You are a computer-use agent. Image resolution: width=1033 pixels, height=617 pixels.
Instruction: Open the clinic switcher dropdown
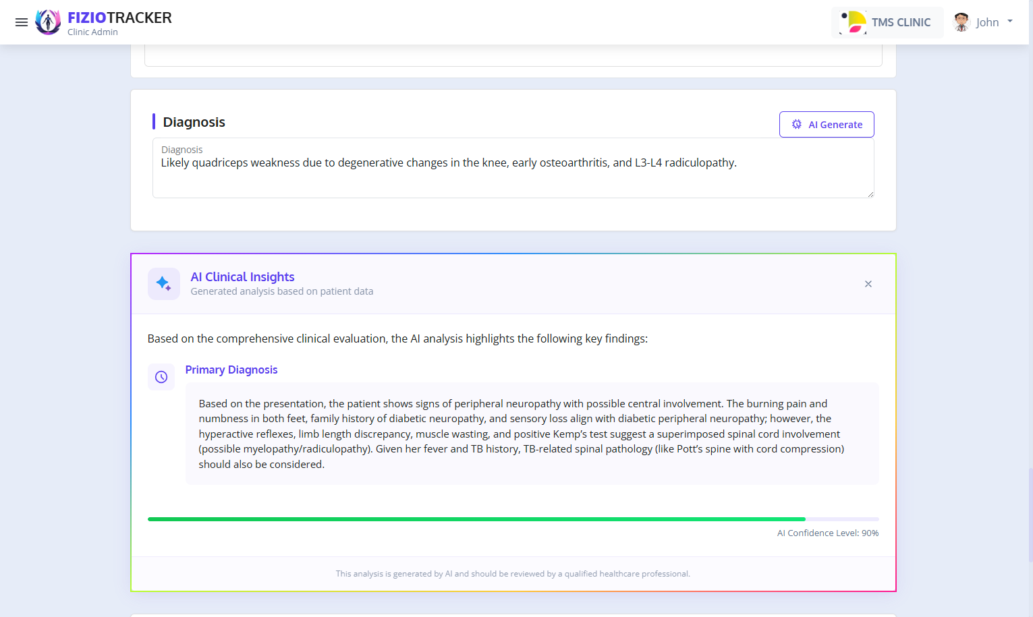click(x=887, y=22)
